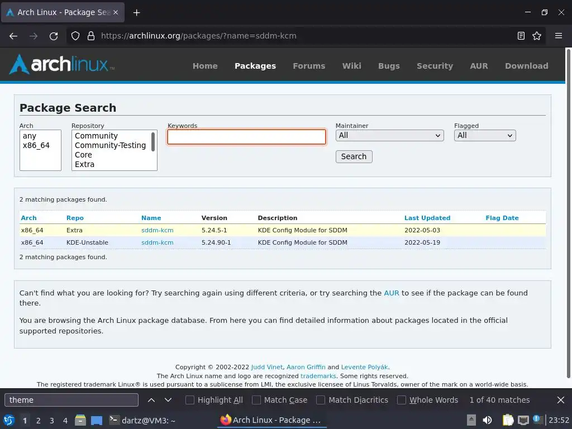Viewport: 572px width, 429px height.
Task: Reload the current page
Action: point(54,36)
